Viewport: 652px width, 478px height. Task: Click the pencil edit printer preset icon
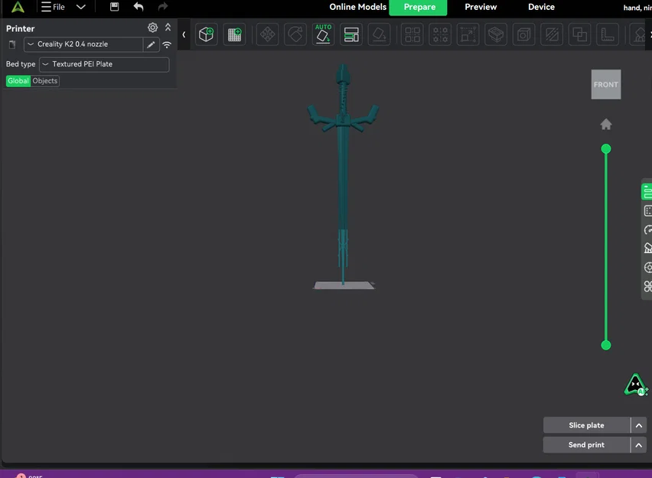[151, 44]
